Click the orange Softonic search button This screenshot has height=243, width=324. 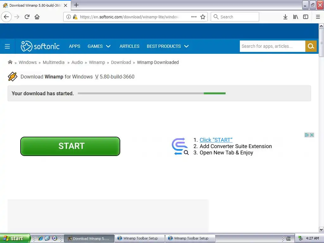click(311, 46)
